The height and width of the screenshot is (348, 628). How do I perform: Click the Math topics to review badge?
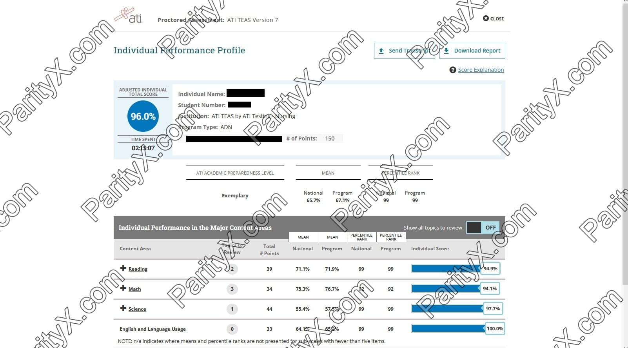232,289
